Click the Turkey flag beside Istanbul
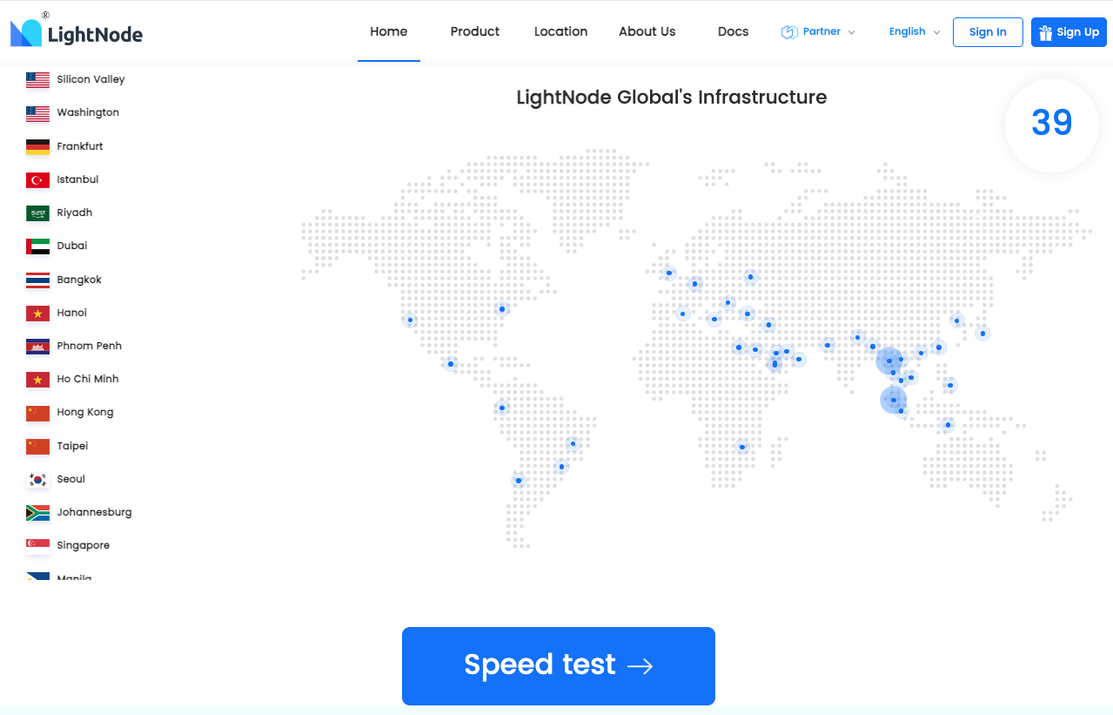The width and height of the screenshot is (1113, 715). coord(36,179)
